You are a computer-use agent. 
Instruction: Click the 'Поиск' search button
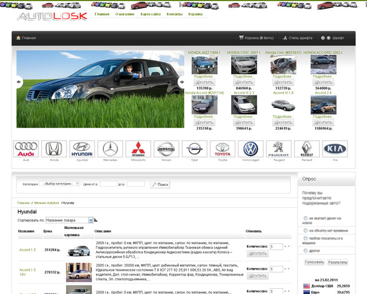coord(160,184)
